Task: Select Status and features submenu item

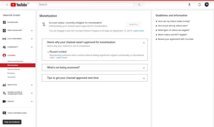Action: [x=15, y=61]
